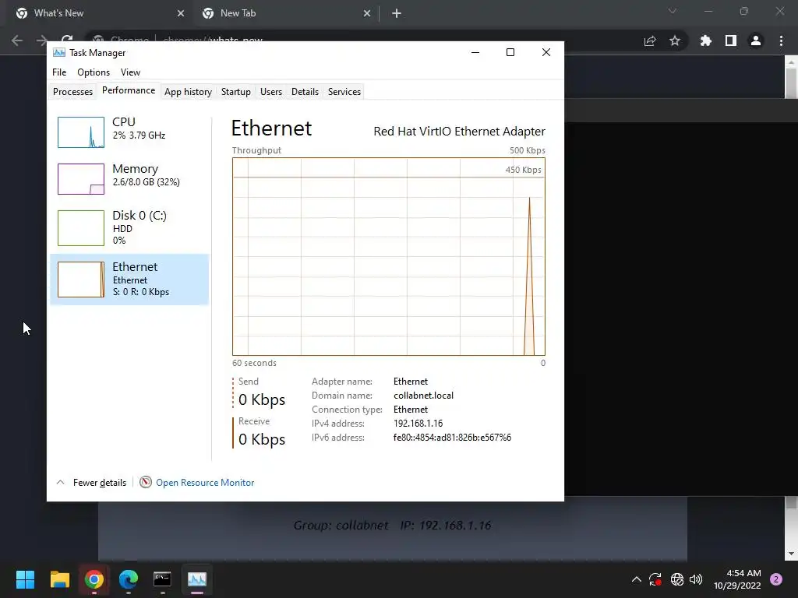This screenshot has width=798, height=598.
Task: Go back in Chrome
Action: click(x=17, y=40)
